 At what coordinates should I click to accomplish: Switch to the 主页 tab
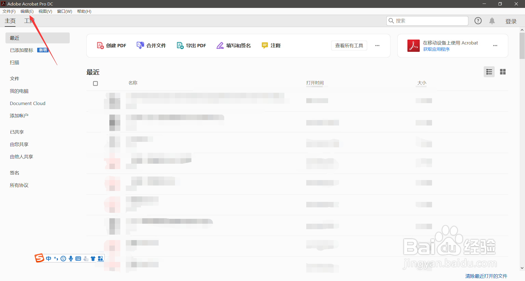pos(10,21)
